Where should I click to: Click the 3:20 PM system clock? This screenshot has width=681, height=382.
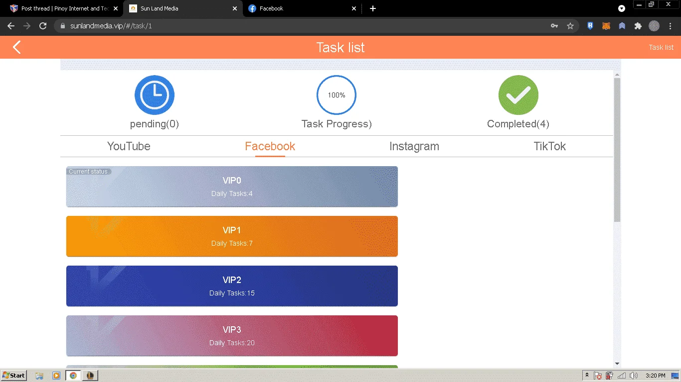(x=655, y=376)
